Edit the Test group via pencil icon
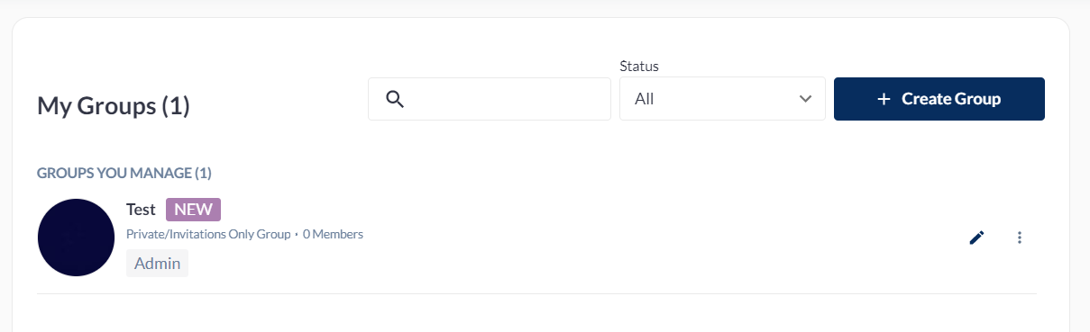 point(976,238)
